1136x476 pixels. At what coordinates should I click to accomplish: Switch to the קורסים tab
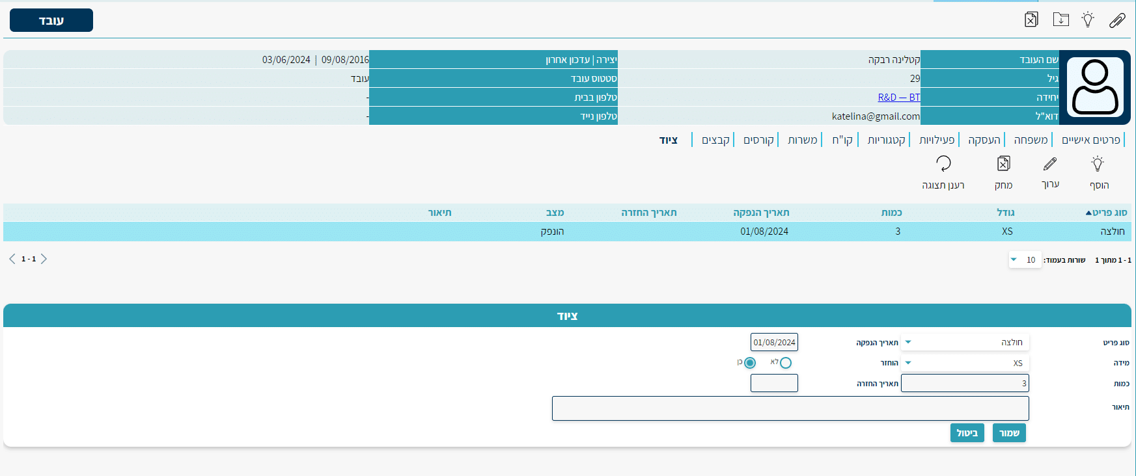758,140
